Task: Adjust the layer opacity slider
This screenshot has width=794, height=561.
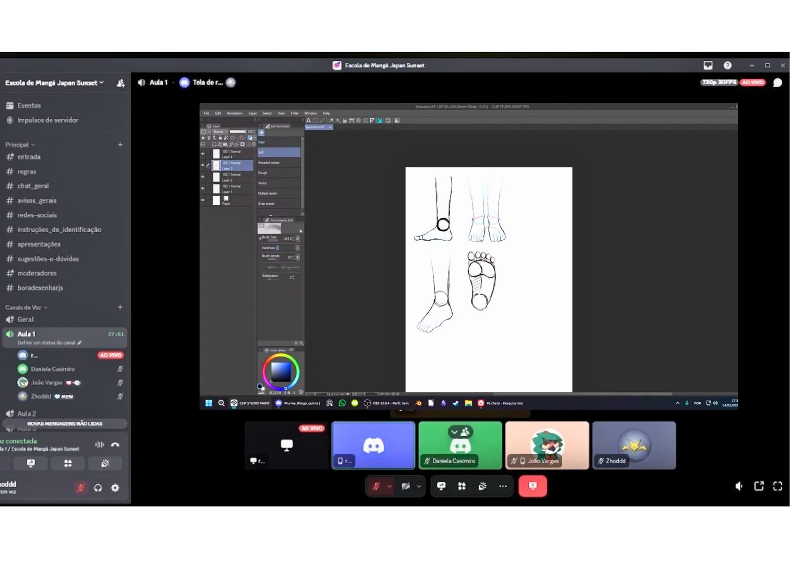Action: point(238,132)
